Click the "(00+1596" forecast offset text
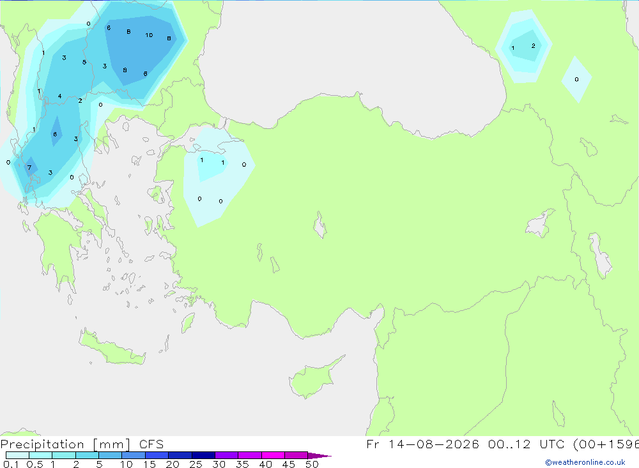This screenshot has width=639, height=468. [x=606, y=444]
